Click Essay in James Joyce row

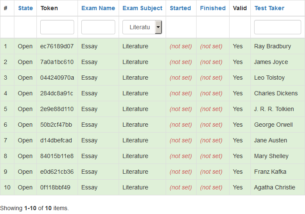coord(89,62)
